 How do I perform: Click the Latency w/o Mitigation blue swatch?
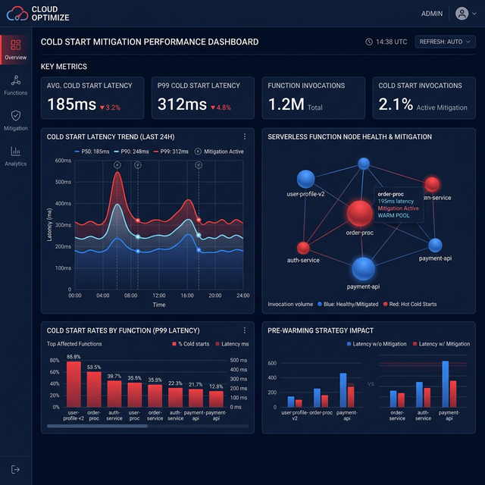point(349,344)
